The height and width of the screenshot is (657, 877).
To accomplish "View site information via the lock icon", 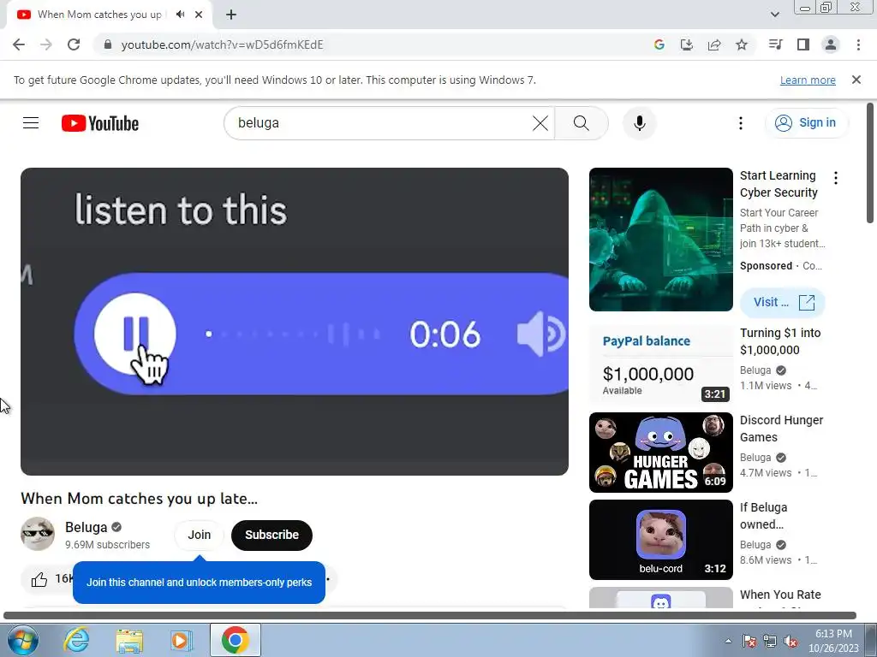I will coord(108,44).
